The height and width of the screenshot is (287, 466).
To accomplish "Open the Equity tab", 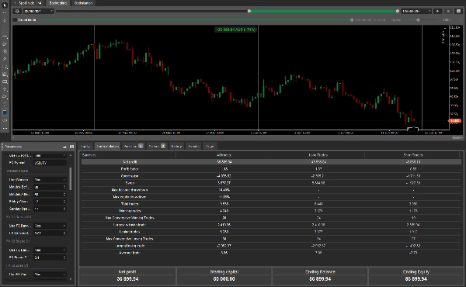I will point(85,147).
